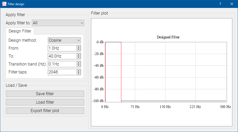Screen dimensions: 238x132
Task: Increment Filter taps with up arrow
Action: coord(78,71)
